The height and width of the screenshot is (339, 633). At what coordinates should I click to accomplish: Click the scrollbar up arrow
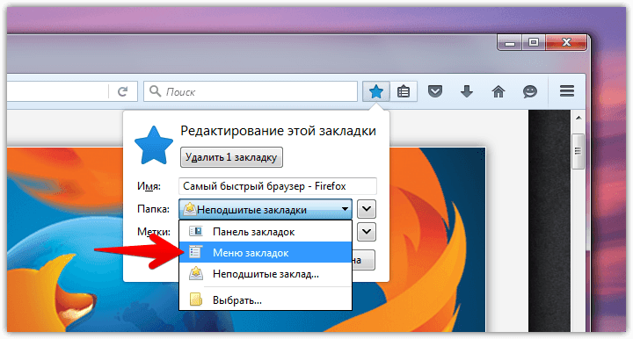[x=578, y=118]
